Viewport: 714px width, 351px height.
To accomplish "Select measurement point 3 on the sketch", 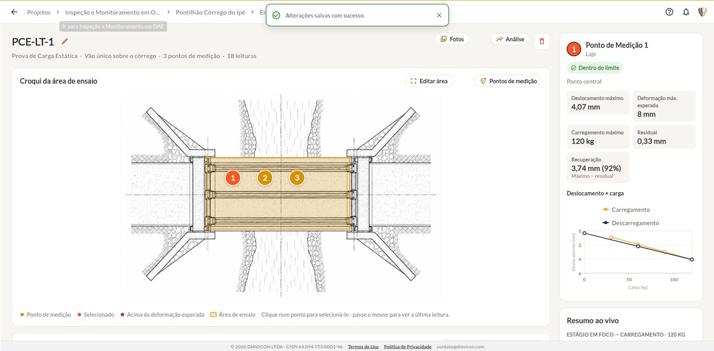I will (x=297, y=178).
